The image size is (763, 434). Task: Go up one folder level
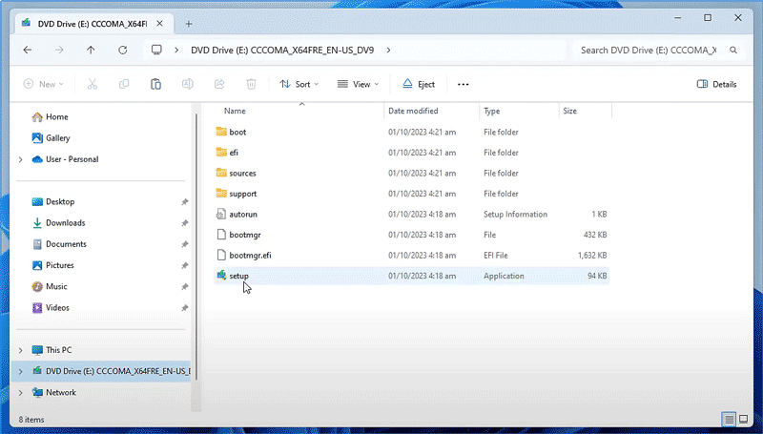[x=91, y=50]
